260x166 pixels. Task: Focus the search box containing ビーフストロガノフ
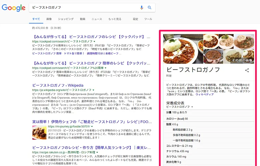point(92,7)
